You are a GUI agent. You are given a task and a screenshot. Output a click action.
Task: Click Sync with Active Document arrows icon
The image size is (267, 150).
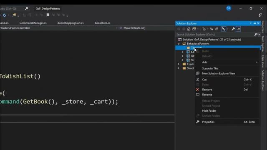click(x=212, y=29)
